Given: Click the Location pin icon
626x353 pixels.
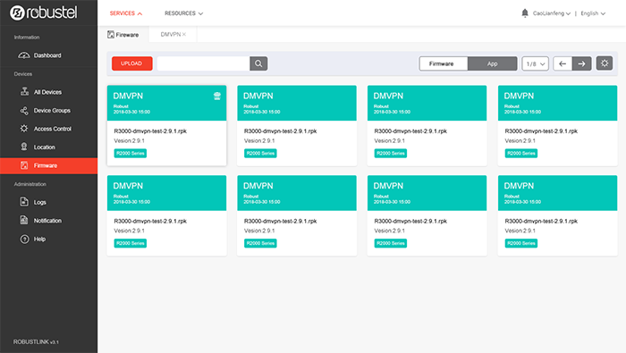Looking at the screenshot, I should pos(24,147).
